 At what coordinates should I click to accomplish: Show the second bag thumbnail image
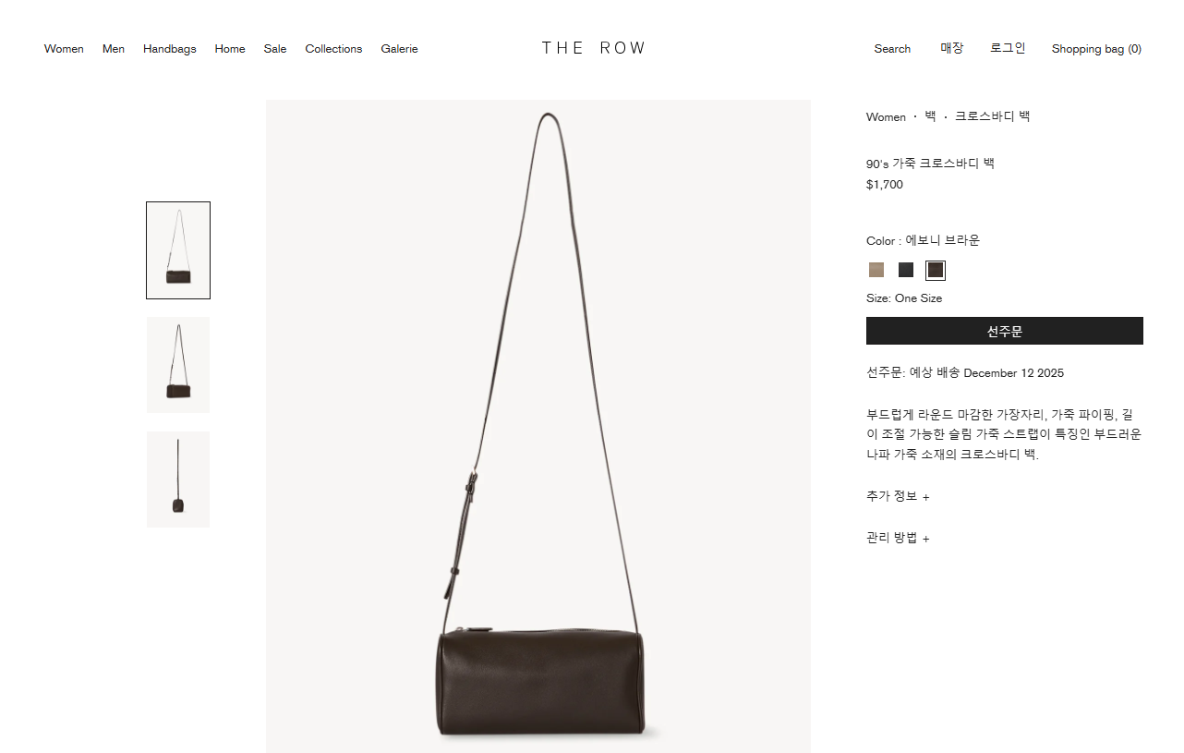[178, 365]
